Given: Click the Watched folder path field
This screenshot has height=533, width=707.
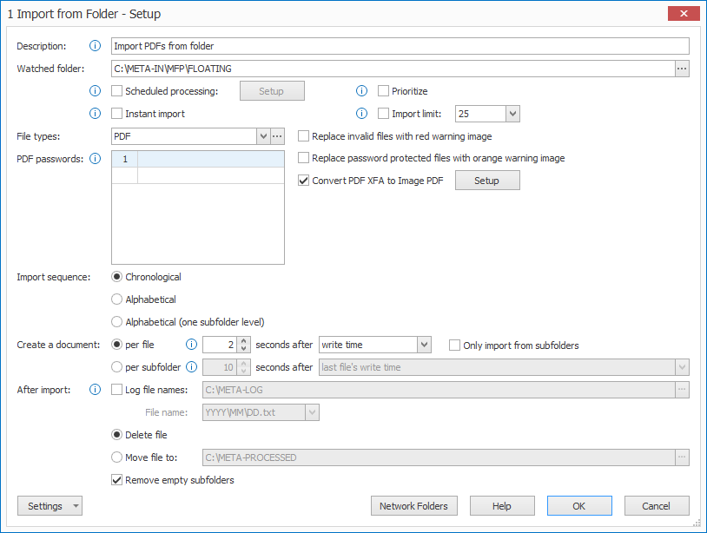Looking at the screenshot, I should pyautogui.click(x=393, y=69).
